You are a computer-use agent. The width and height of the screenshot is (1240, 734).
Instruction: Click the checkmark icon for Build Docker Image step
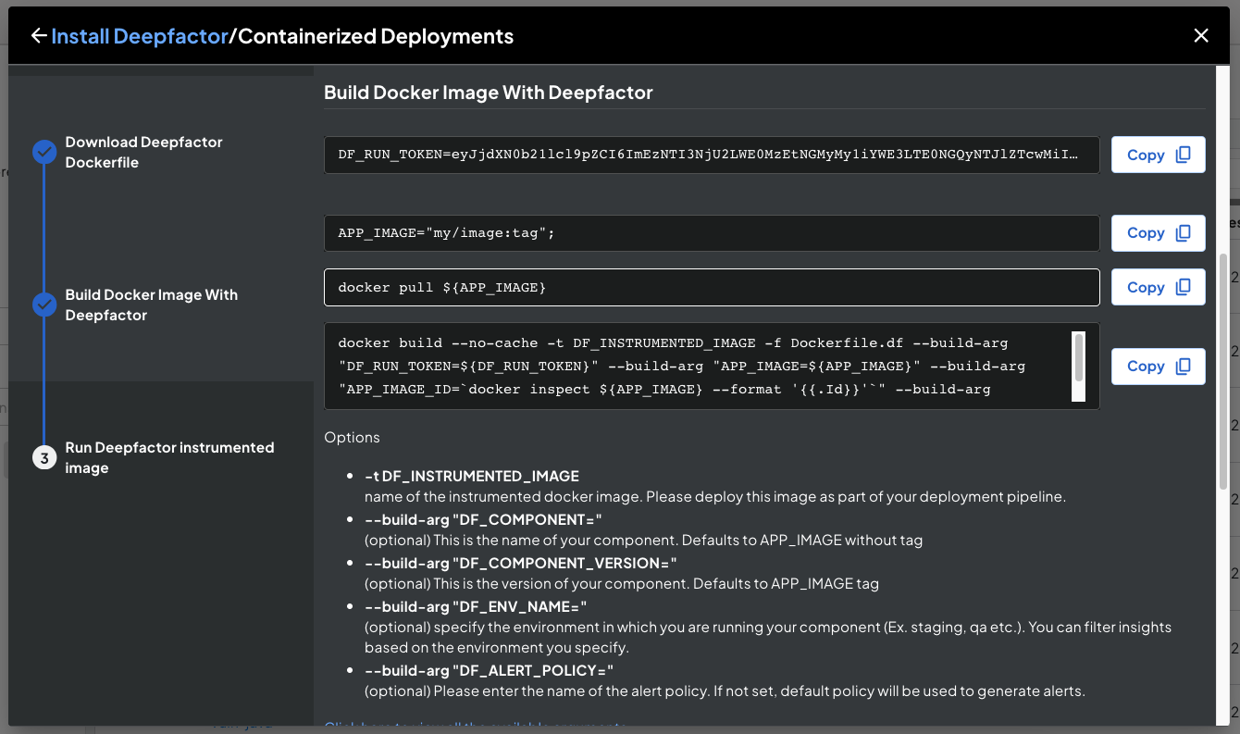(44, 305)
